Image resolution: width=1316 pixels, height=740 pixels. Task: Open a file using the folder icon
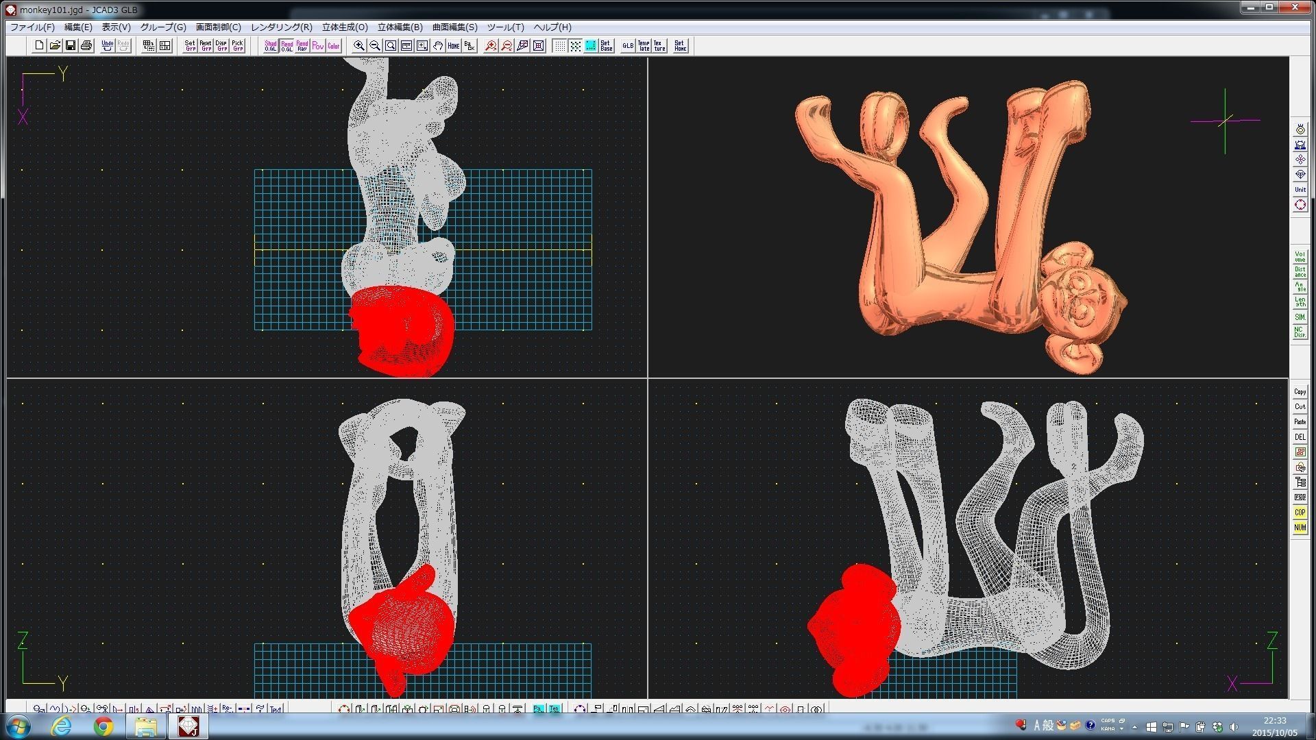click(x=55, y=46)
